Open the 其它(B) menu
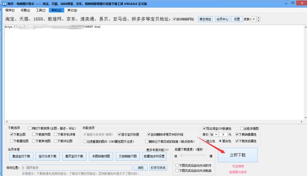This screenshot has width=307, height=176. [72, 10]
